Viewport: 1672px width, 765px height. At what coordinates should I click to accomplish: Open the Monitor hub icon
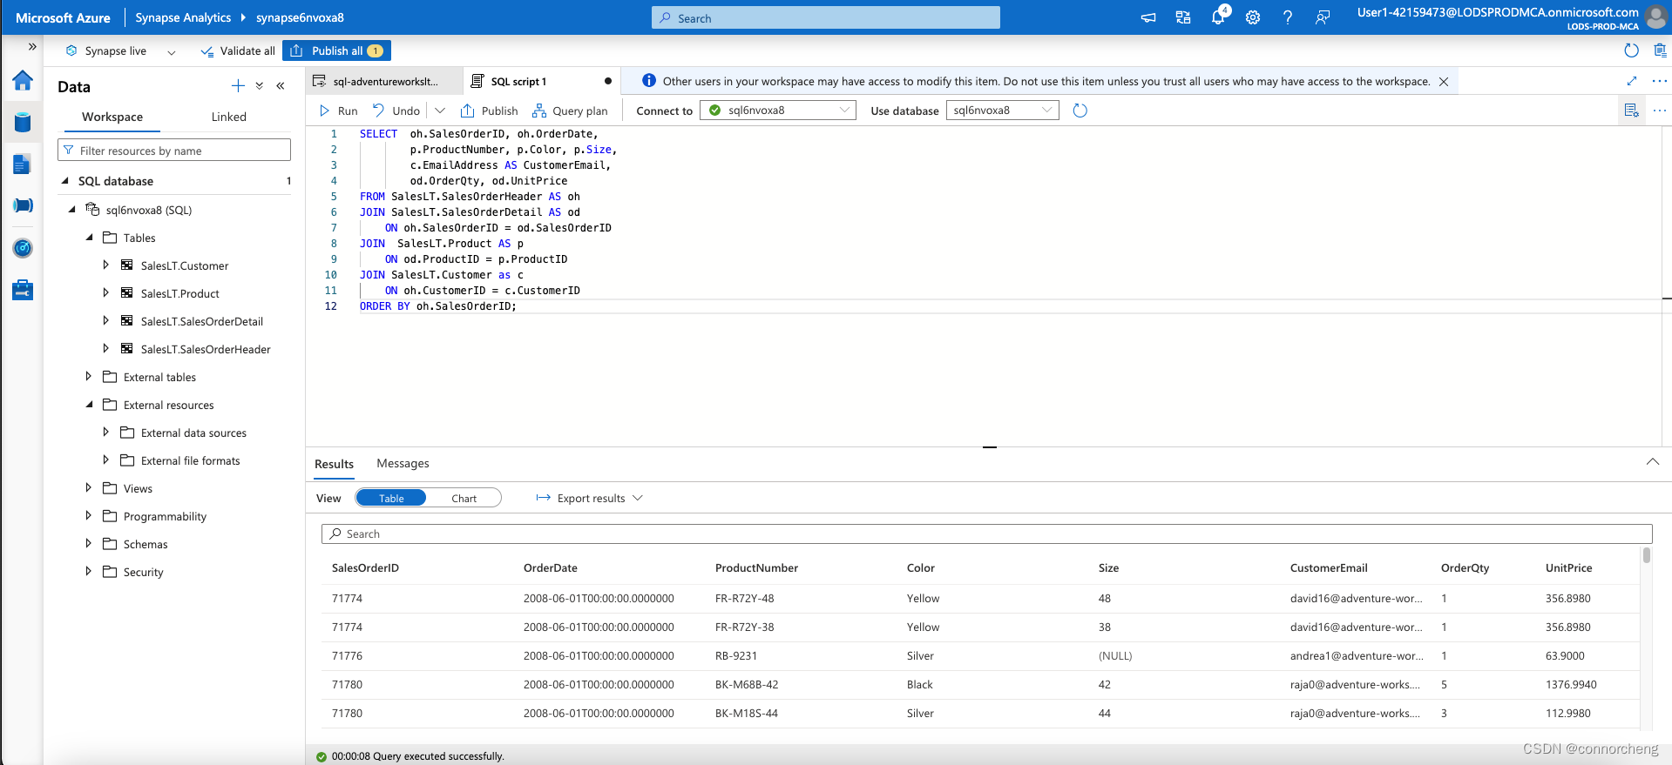[23, 248]
